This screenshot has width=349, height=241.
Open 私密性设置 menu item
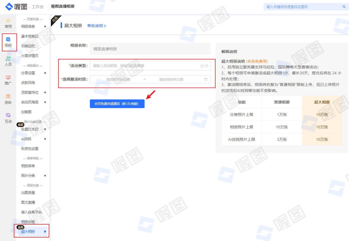pos(30,149)
